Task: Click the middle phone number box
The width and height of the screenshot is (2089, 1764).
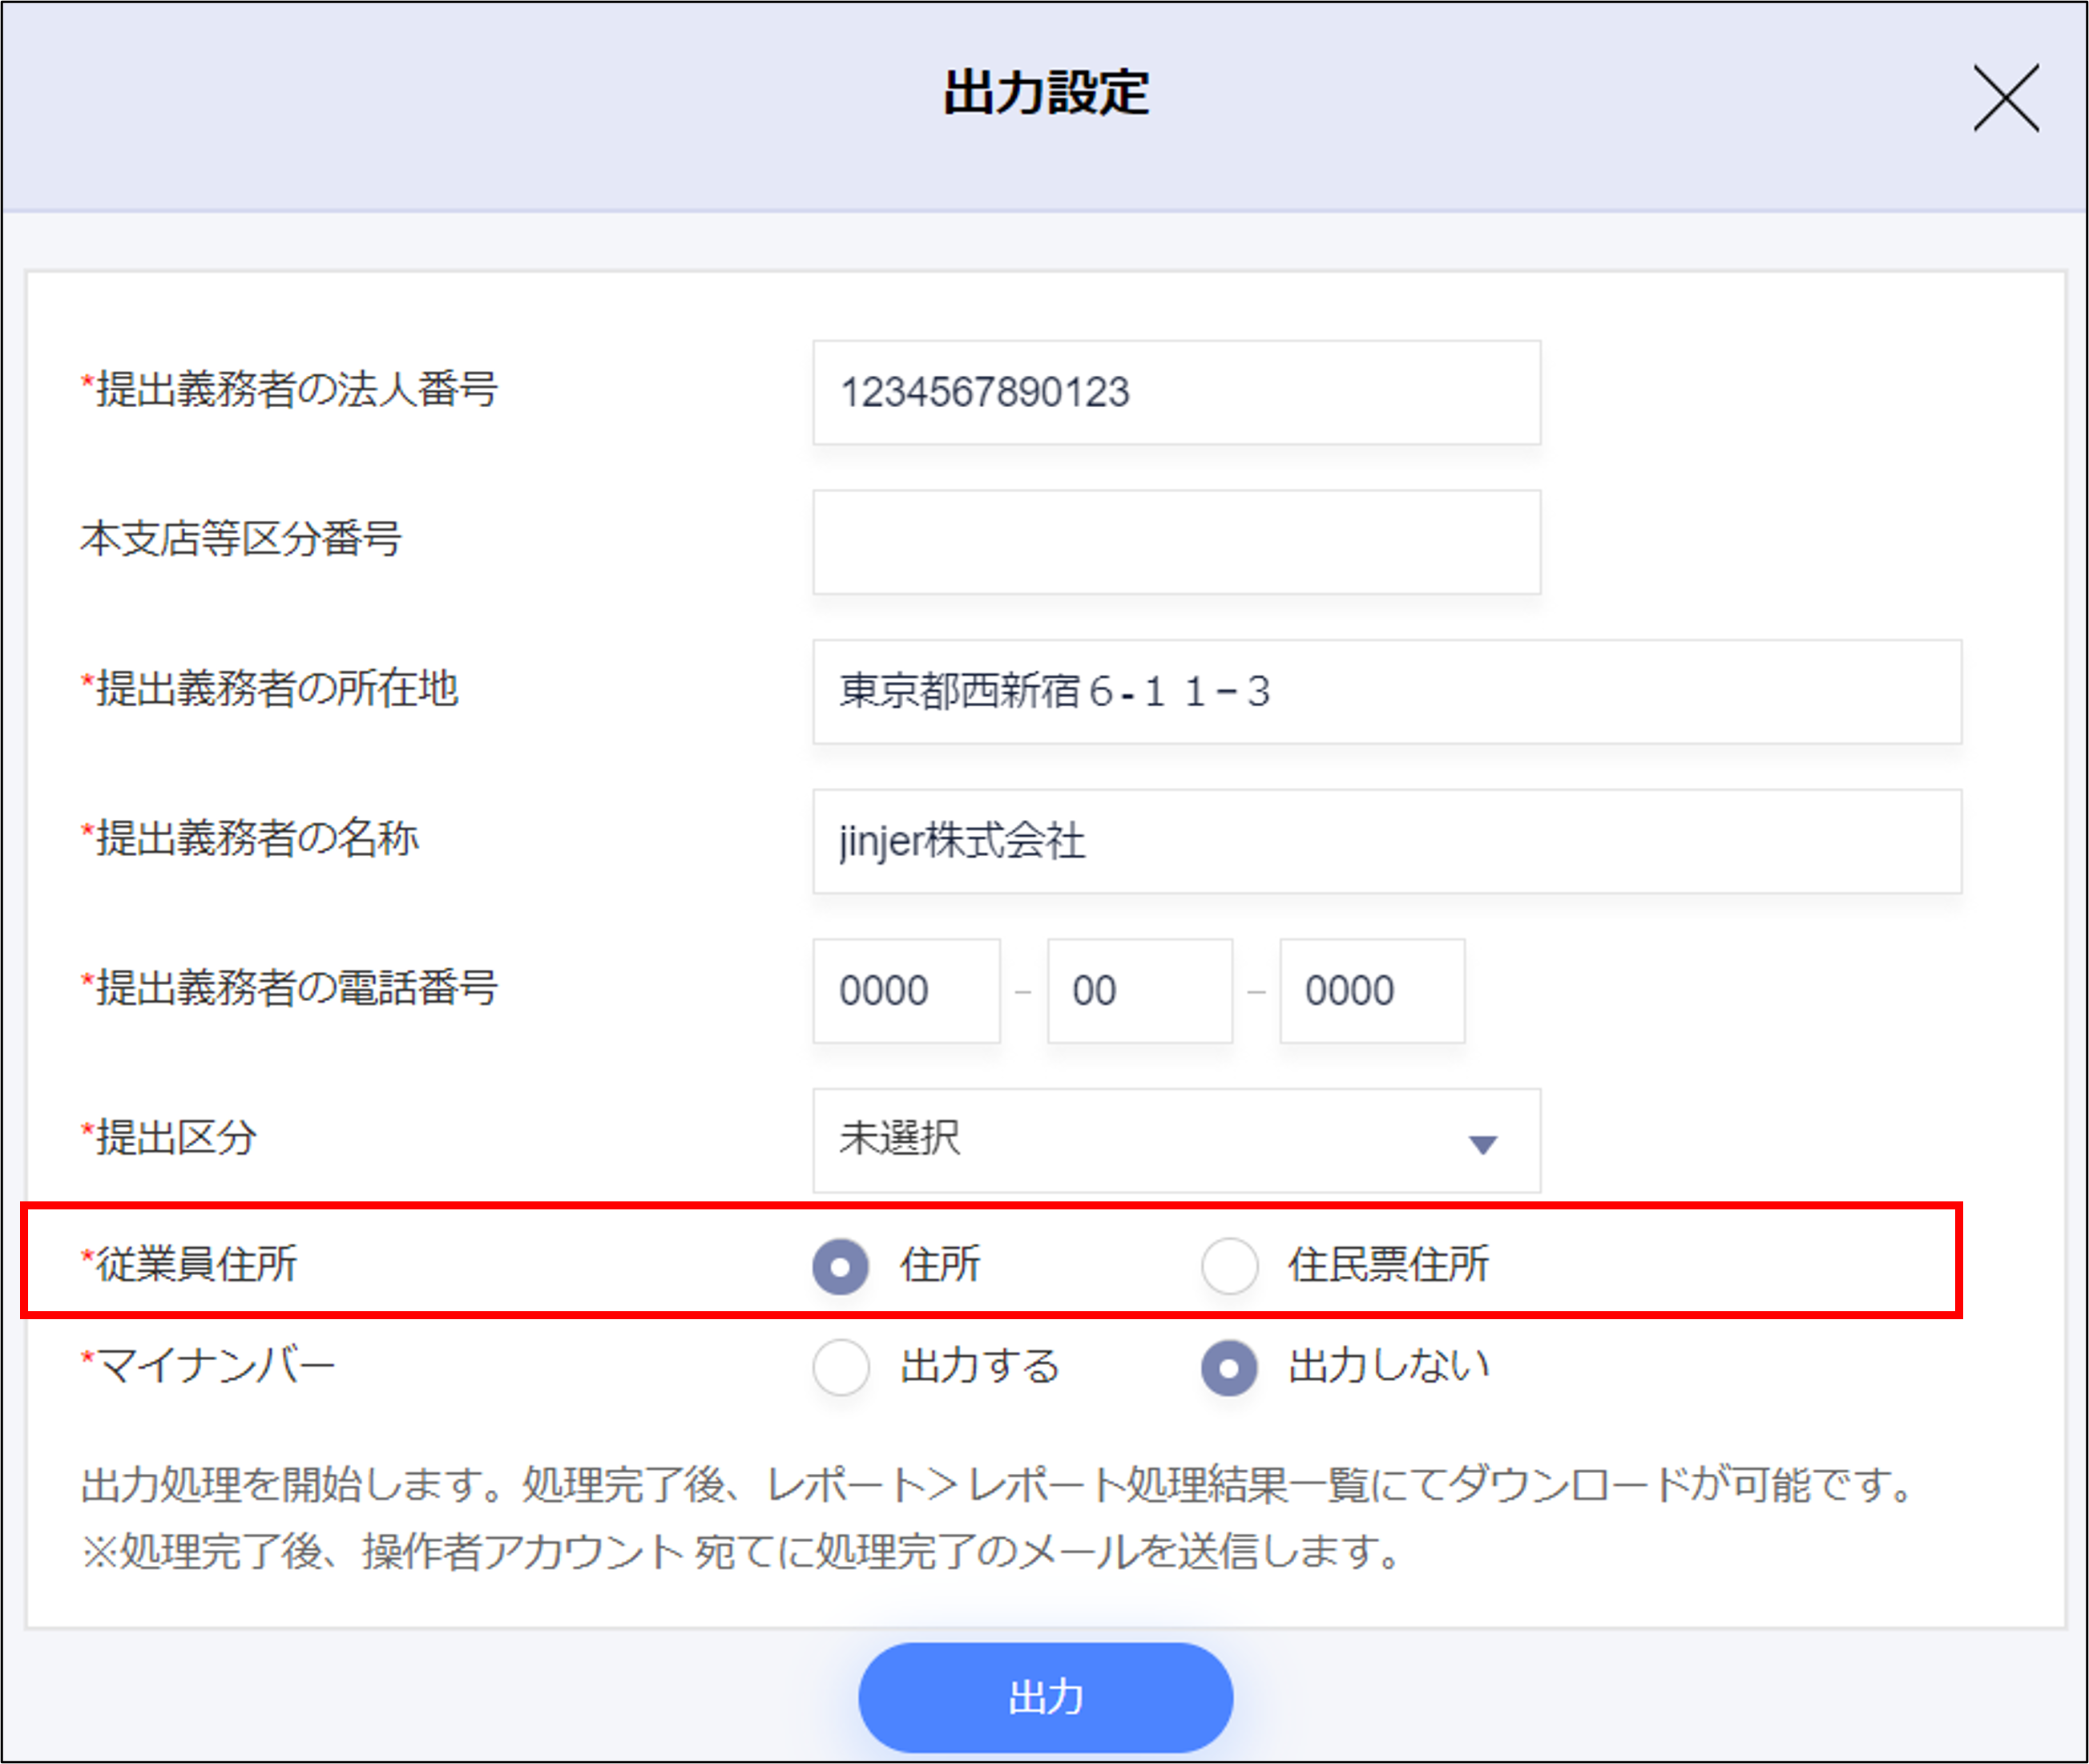Action: pos(1139,991)
